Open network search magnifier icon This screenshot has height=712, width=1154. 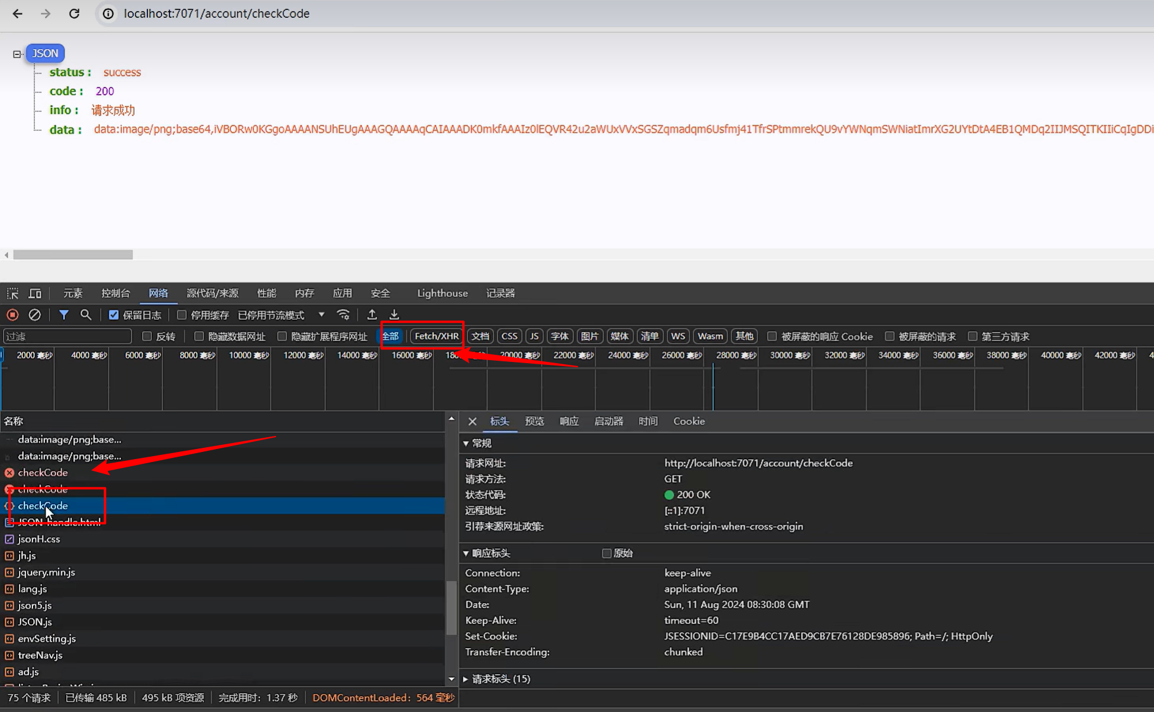pyautogui.click(x=86, y=315)
